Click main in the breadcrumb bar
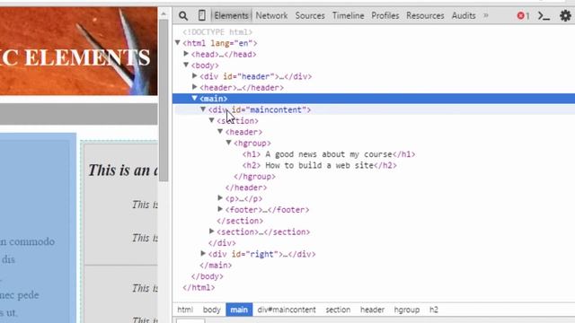 (x=239, y=310)
